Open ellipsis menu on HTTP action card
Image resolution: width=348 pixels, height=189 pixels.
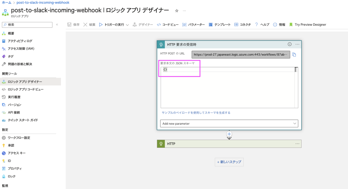(x=297, y=144)
